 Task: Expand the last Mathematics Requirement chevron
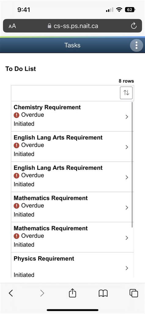(x=127, y=238)
